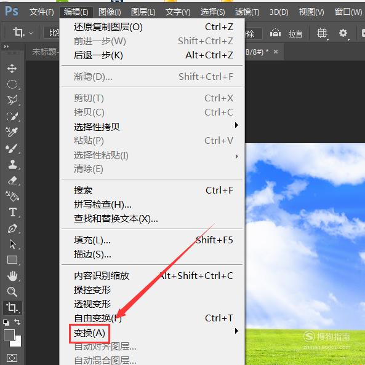Open the Filter menu

point(247,12)
